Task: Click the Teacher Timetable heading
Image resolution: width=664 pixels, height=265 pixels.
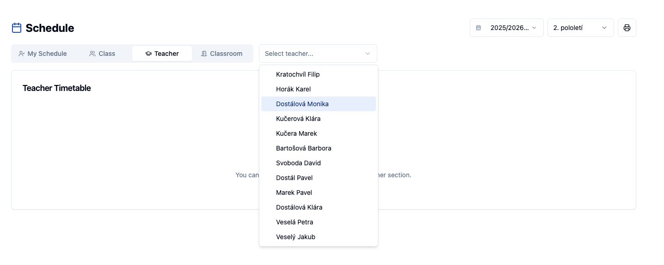Action: coord(57,88)
